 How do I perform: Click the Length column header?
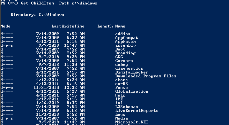(105, 26)
